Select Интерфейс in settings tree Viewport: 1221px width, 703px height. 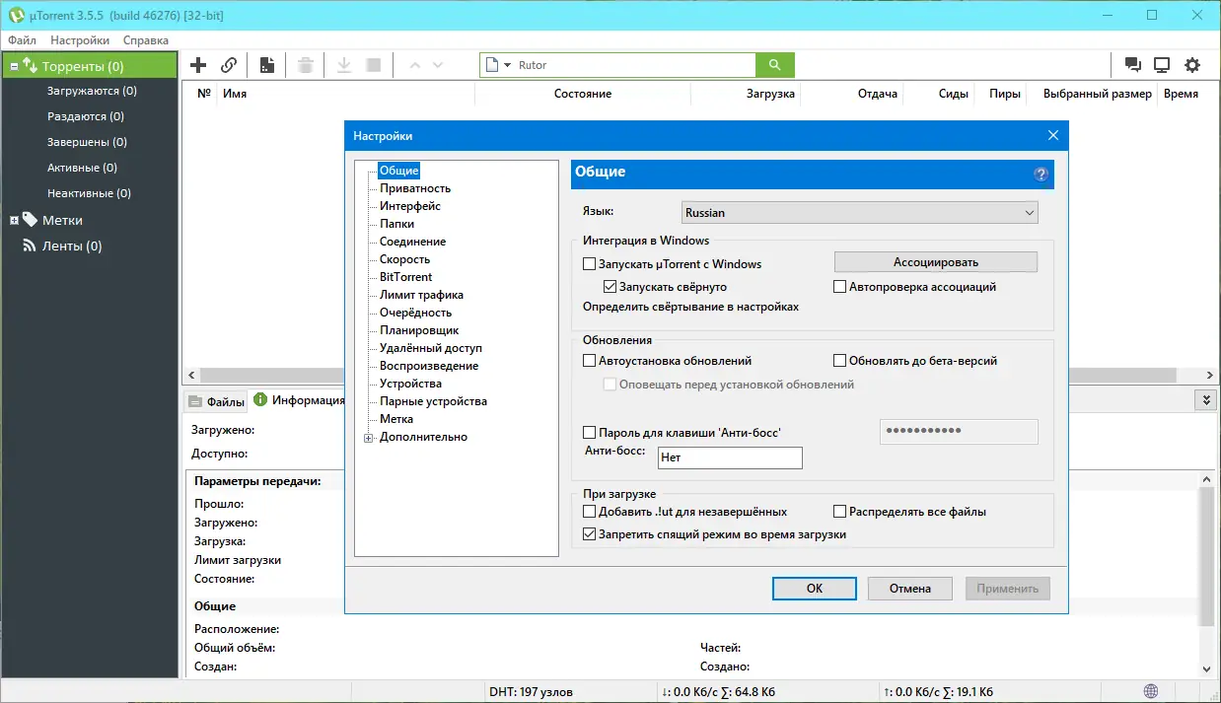point(410,206)
